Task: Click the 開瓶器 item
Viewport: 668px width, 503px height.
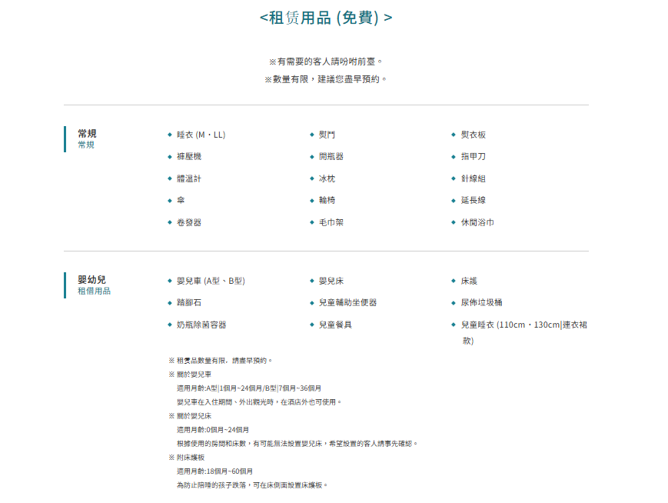Action: 331,156
